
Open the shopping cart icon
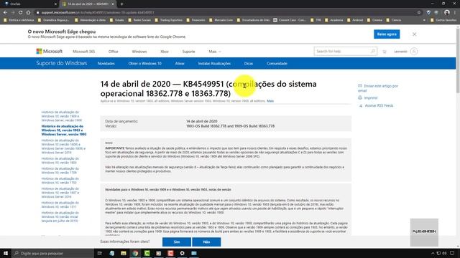pos(385,52)
